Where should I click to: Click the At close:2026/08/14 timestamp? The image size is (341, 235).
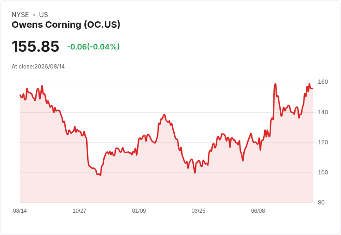(38, 67)
